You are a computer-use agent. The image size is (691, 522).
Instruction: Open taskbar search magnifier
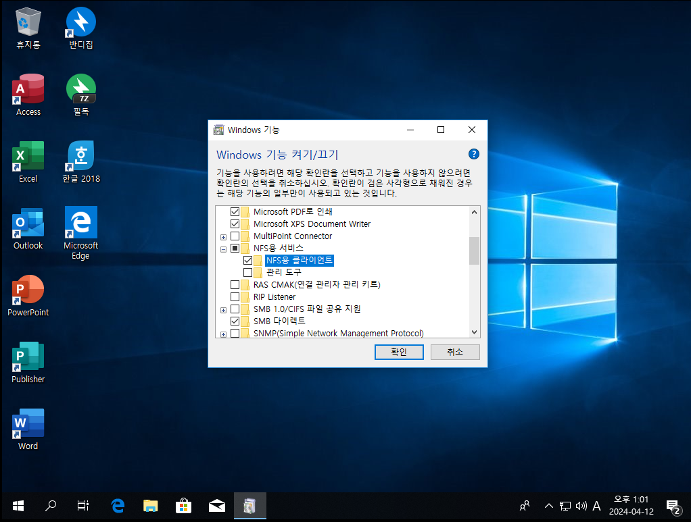coord(51,506)
